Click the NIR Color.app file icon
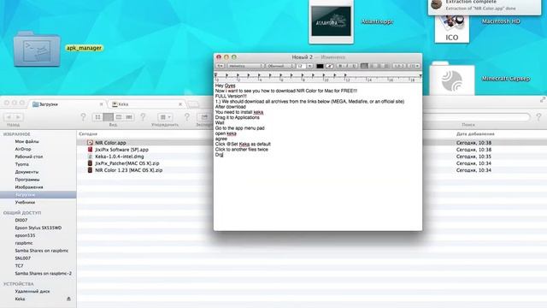547x308 pixels. [90, 143]
